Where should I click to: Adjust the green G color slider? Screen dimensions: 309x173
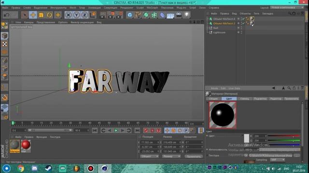284,140
